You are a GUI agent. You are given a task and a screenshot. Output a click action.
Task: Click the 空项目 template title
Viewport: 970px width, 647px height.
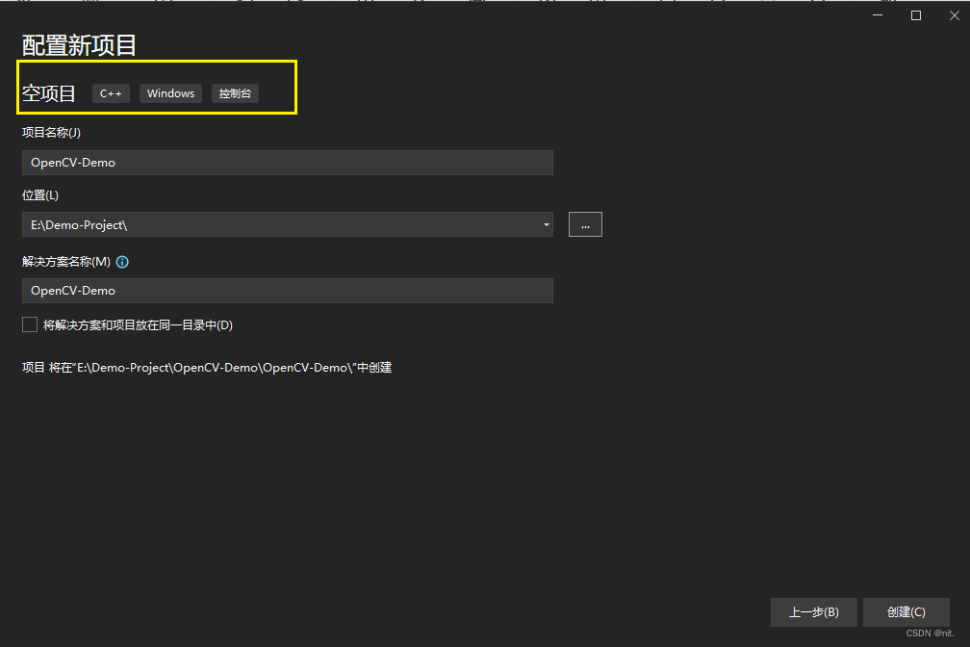[49, 93]
